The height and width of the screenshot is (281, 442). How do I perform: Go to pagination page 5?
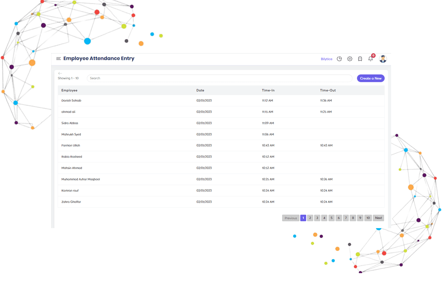pos(331,218)
